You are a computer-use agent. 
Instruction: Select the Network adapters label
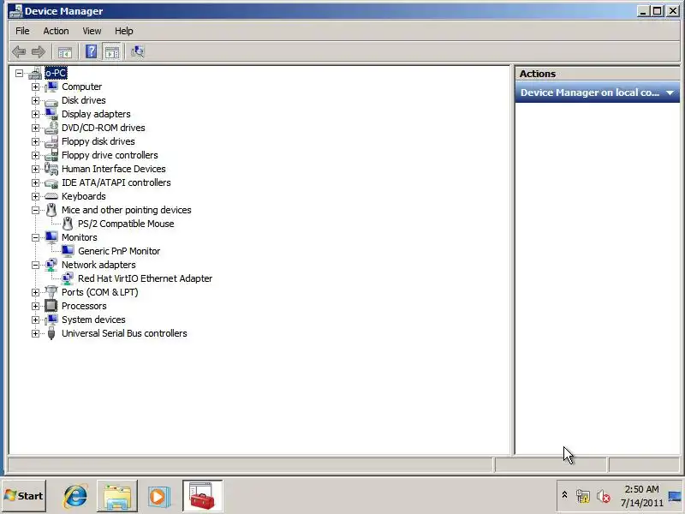point(98,265)
